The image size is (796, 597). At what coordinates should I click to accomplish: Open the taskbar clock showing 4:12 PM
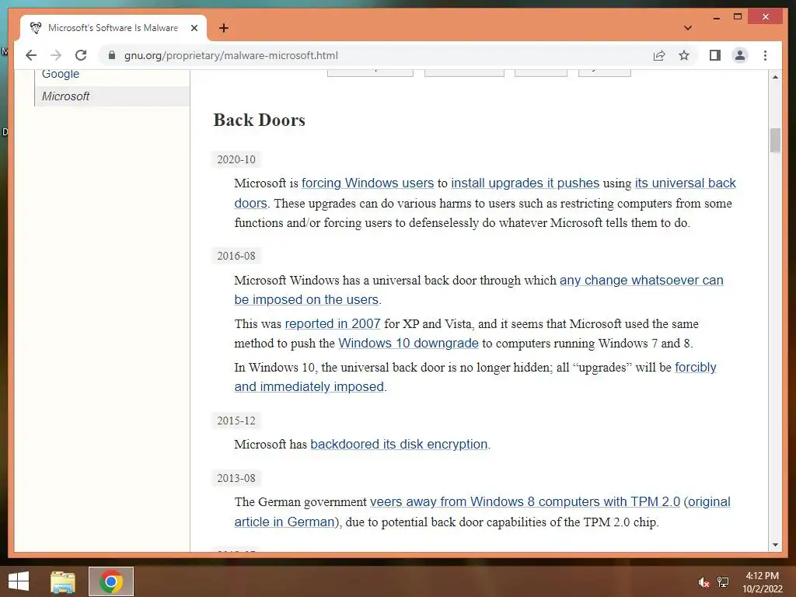[x=763, y=582]
